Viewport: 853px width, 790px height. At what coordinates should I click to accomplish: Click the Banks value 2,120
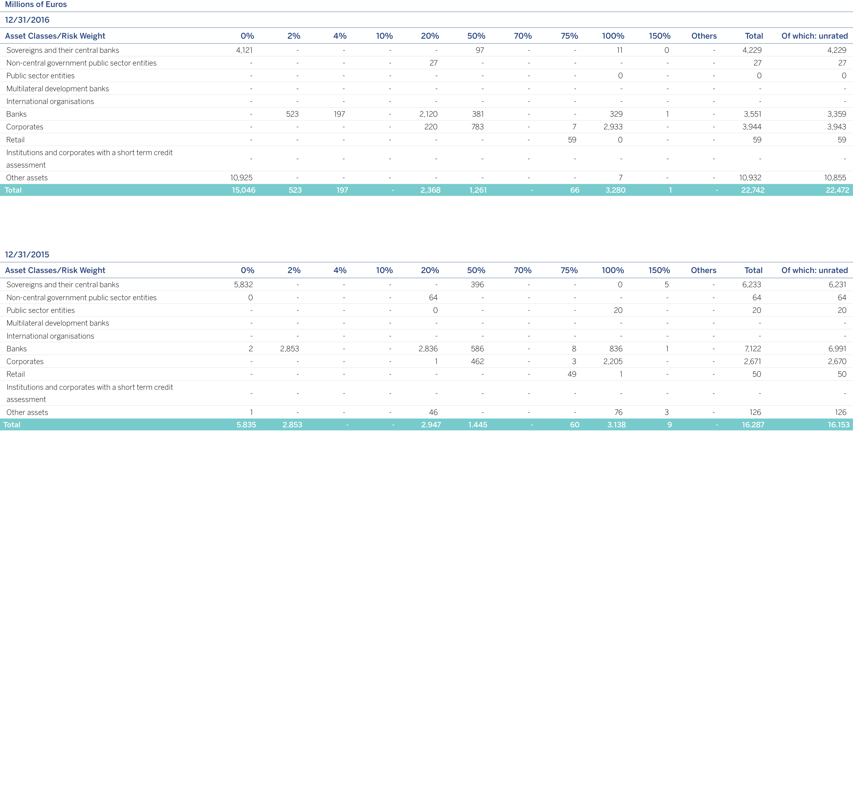tap(428, 114)
